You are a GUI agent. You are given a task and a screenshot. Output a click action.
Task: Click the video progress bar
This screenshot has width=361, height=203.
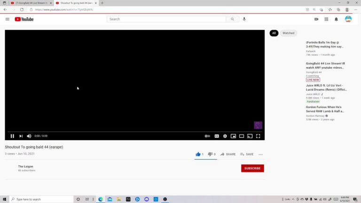tap(134, 131)
